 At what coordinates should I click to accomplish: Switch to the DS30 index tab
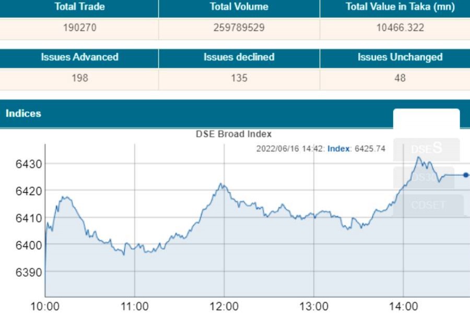tap(424, 177)
